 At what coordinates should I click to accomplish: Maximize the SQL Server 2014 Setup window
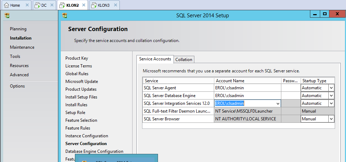click(x=324, y=14)
